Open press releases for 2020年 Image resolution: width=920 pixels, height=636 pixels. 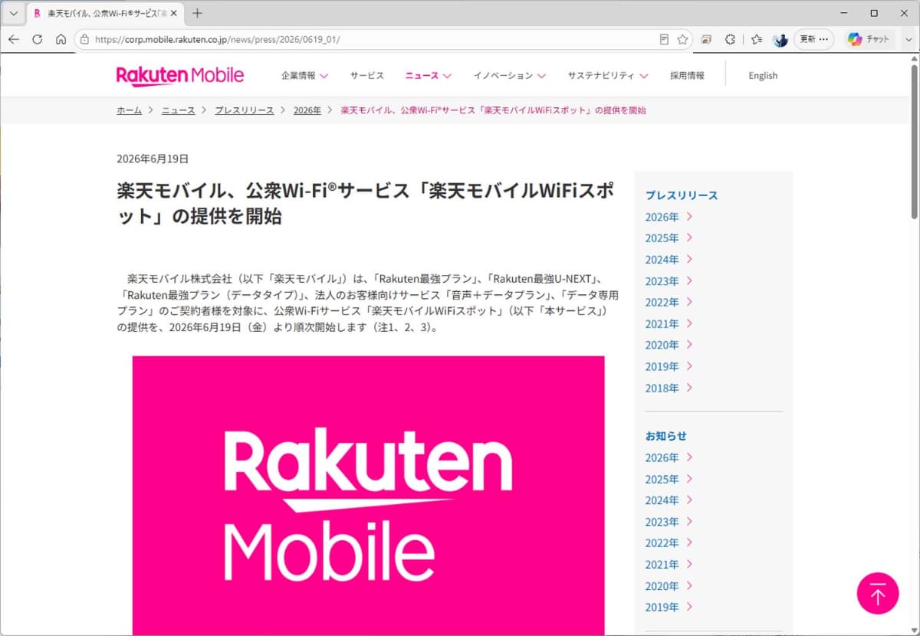[x=669, y=345]
